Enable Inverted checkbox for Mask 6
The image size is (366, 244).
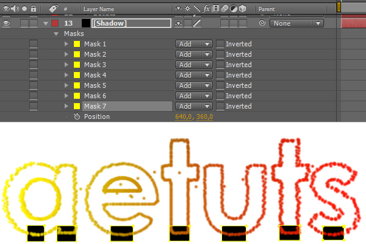(220, 96)
